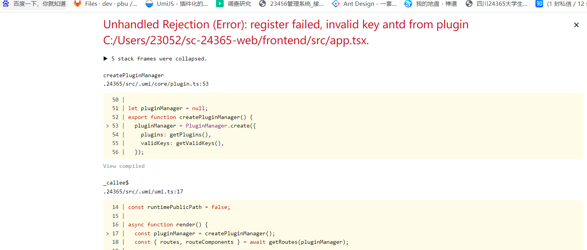This screenshot has width=587, height=250.
Task: Open the green play icon beside 调查研究
Action: coord(220,4)
